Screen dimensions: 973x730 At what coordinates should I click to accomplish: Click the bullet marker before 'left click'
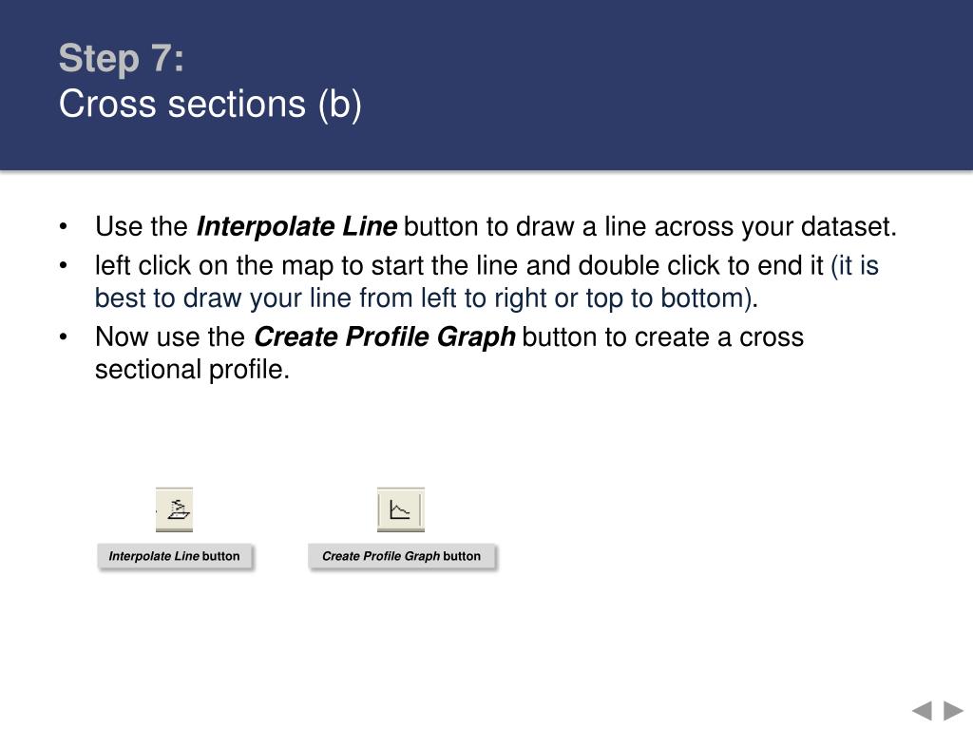point(64,266)
